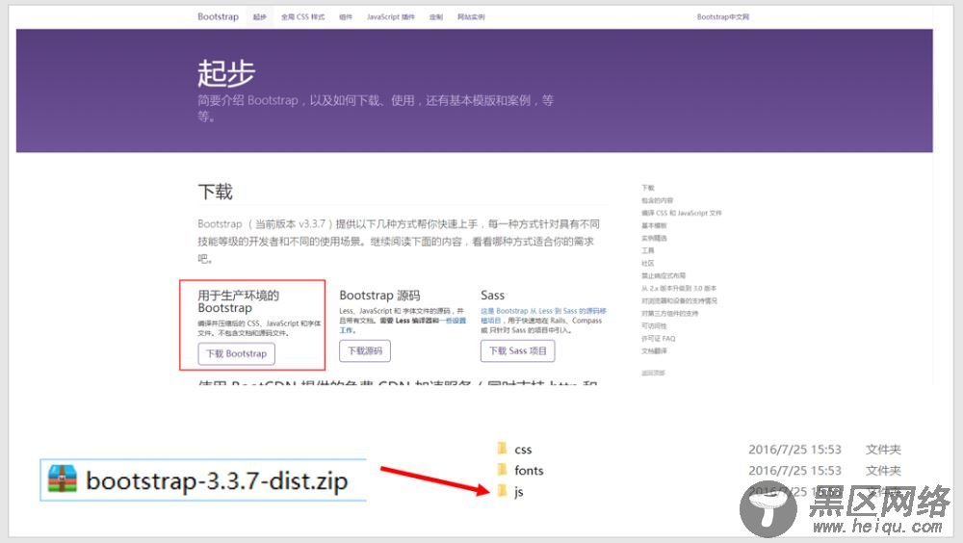Click the 下载 section heading
Screen dimensions: 963x543
coord(215,192)
